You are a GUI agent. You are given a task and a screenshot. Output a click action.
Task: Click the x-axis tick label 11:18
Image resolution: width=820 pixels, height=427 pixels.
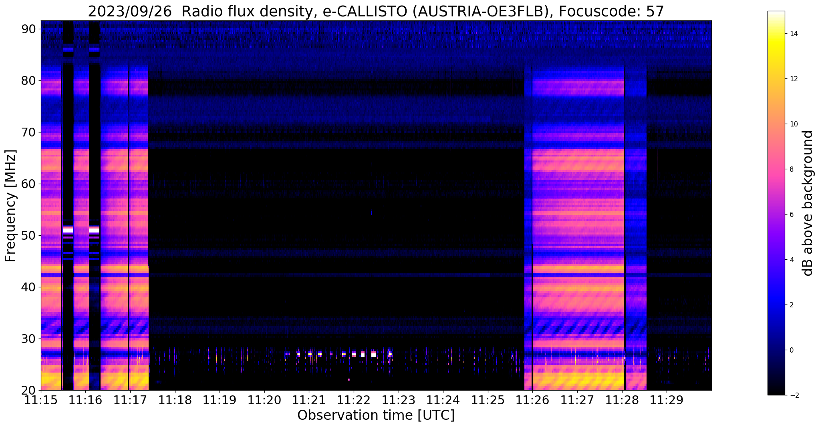(x=175, y=399)
